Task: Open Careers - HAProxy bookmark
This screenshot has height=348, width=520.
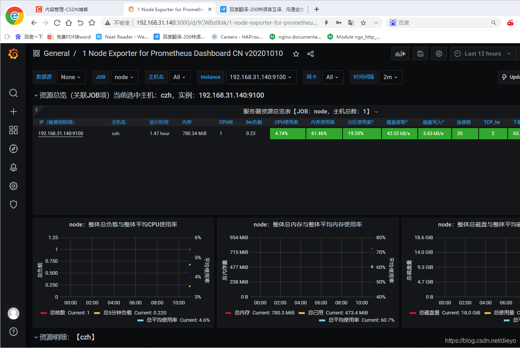Action: click(x=237, y=37)
